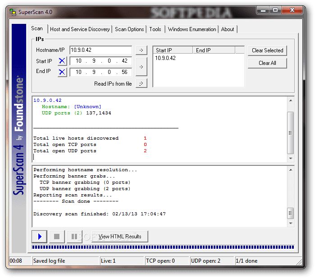The image size is (315, 278).
Task: Switch to the Scan Options tab
Action: 129,29
